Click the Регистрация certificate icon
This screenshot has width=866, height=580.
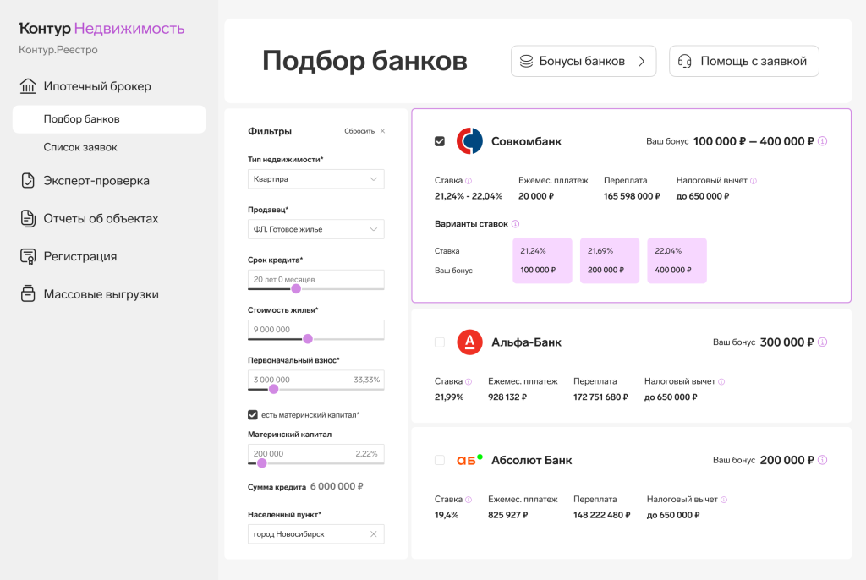[x=28, y=256]
